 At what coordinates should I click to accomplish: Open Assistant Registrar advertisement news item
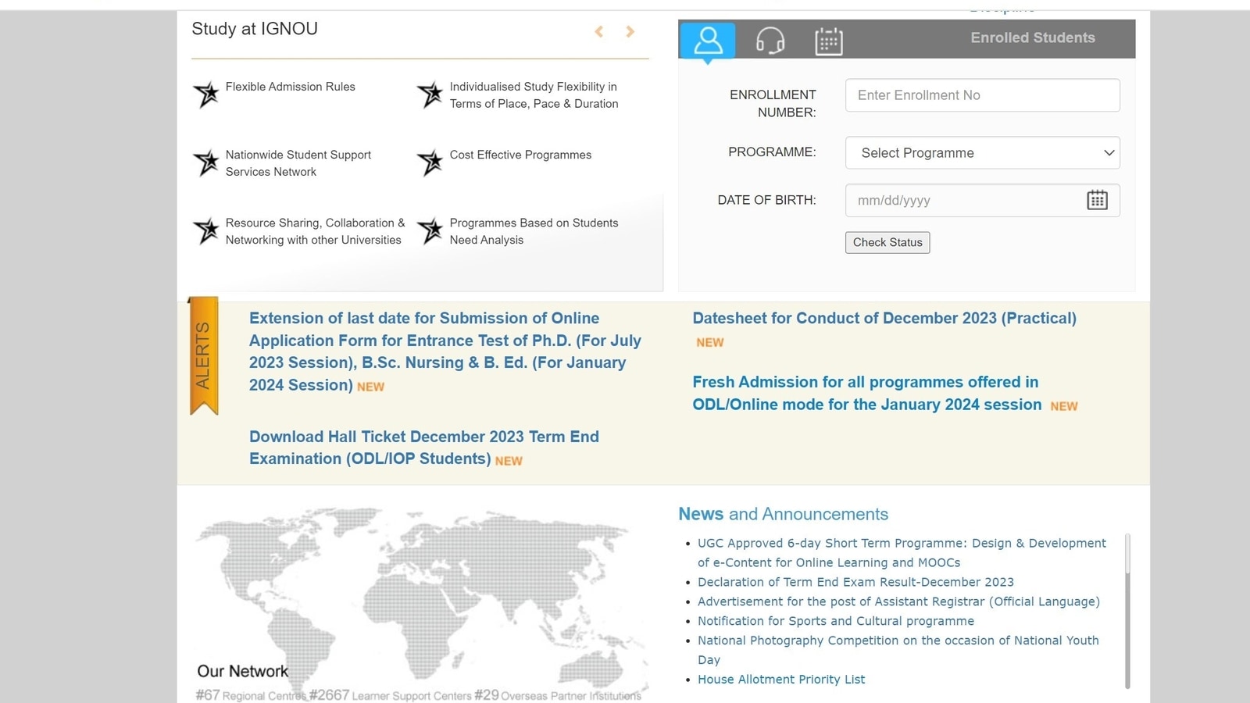(898, 601)
